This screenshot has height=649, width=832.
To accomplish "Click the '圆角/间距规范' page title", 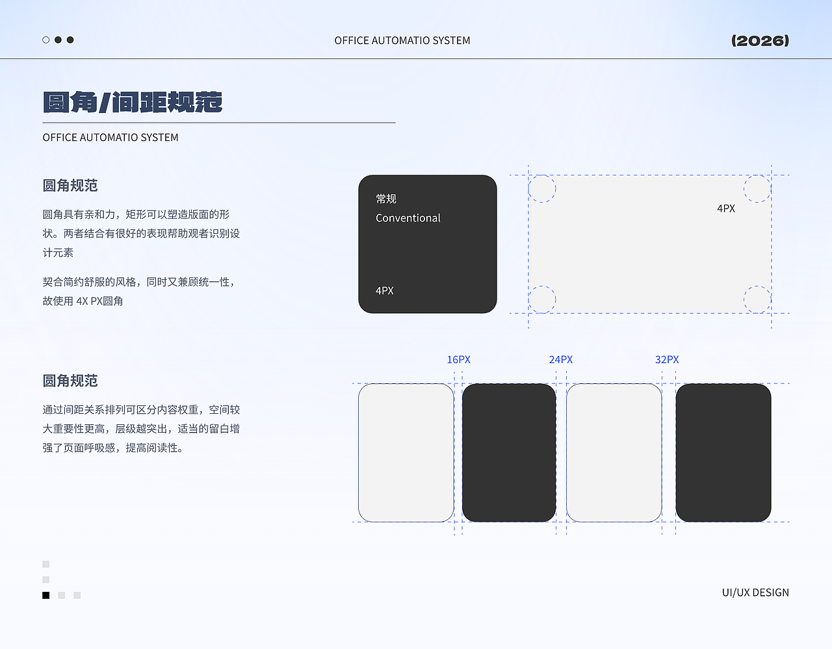I will (133, 103).
